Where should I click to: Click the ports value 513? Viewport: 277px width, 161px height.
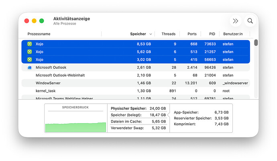(194, 52)
